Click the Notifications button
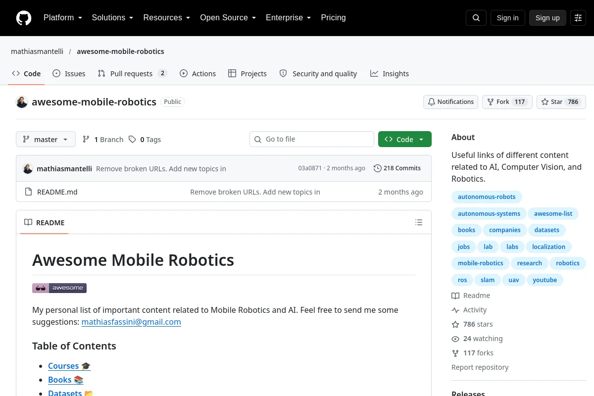The height and width of the screenshot is (396, 594). point(450,102)
